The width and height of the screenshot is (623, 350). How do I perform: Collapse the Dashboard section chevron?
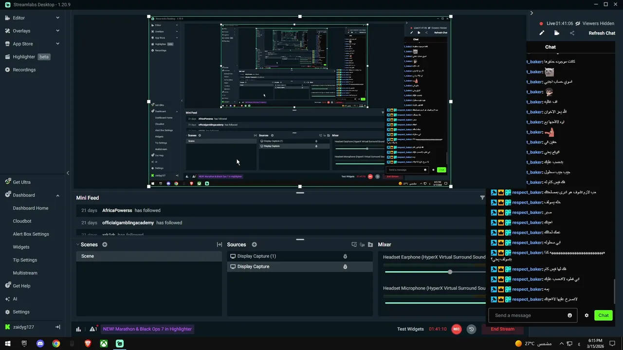57,195
